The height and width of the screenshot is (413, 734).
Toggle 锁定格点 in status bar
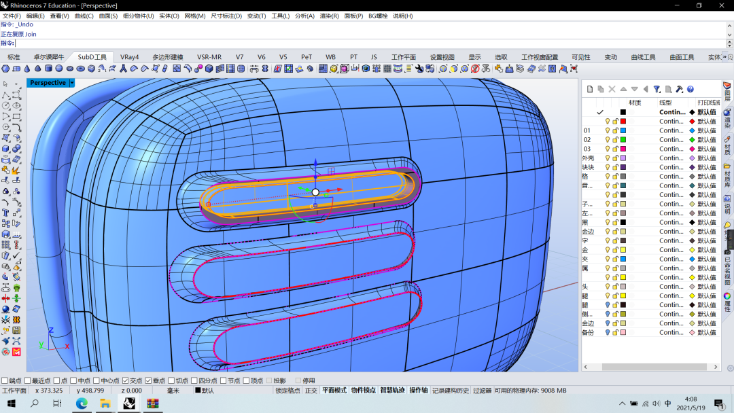pos(288,391)
